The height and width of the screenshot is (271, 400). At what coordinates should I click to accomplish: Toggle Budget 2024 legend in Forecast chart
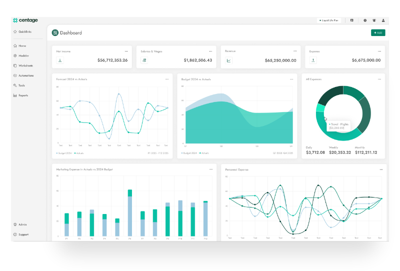click(64, 153)
